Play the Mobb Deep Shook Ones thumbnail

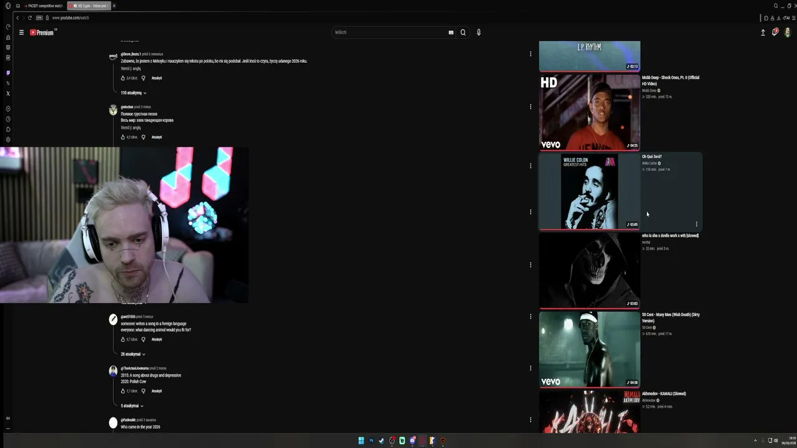click(x=590, y=112)
